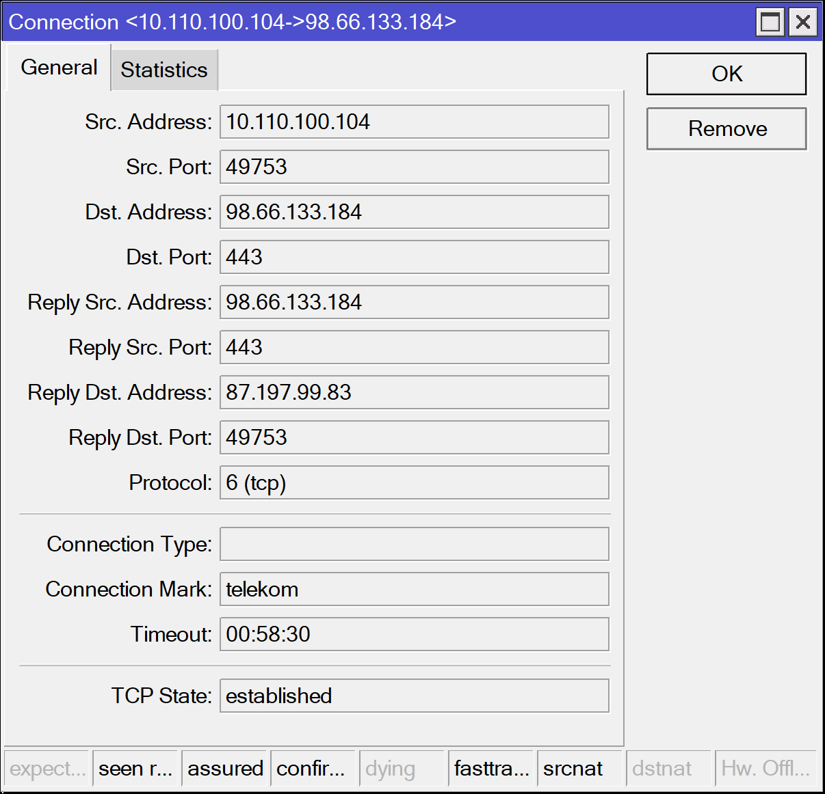Select the Reply Src. Address field
Screen dimensions: 825x794
point(414,302)
